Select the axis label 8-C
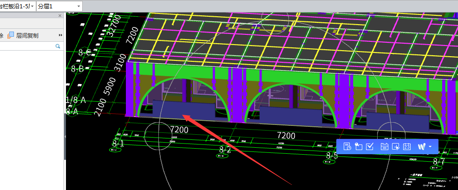The image size is (458, 190). [x=85, y=52]
